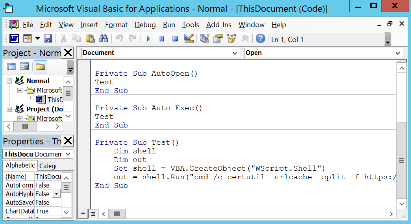Viewport: 411px width, 224px height.
Task: Click the Reset stop icon
Action: tap(175, 39)
